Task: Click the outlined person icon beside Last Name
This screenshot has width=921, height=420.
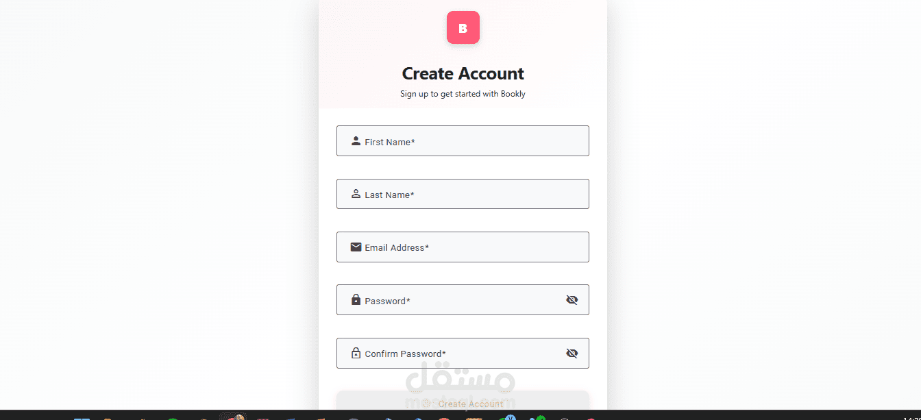Action: (x=356, y=194)
